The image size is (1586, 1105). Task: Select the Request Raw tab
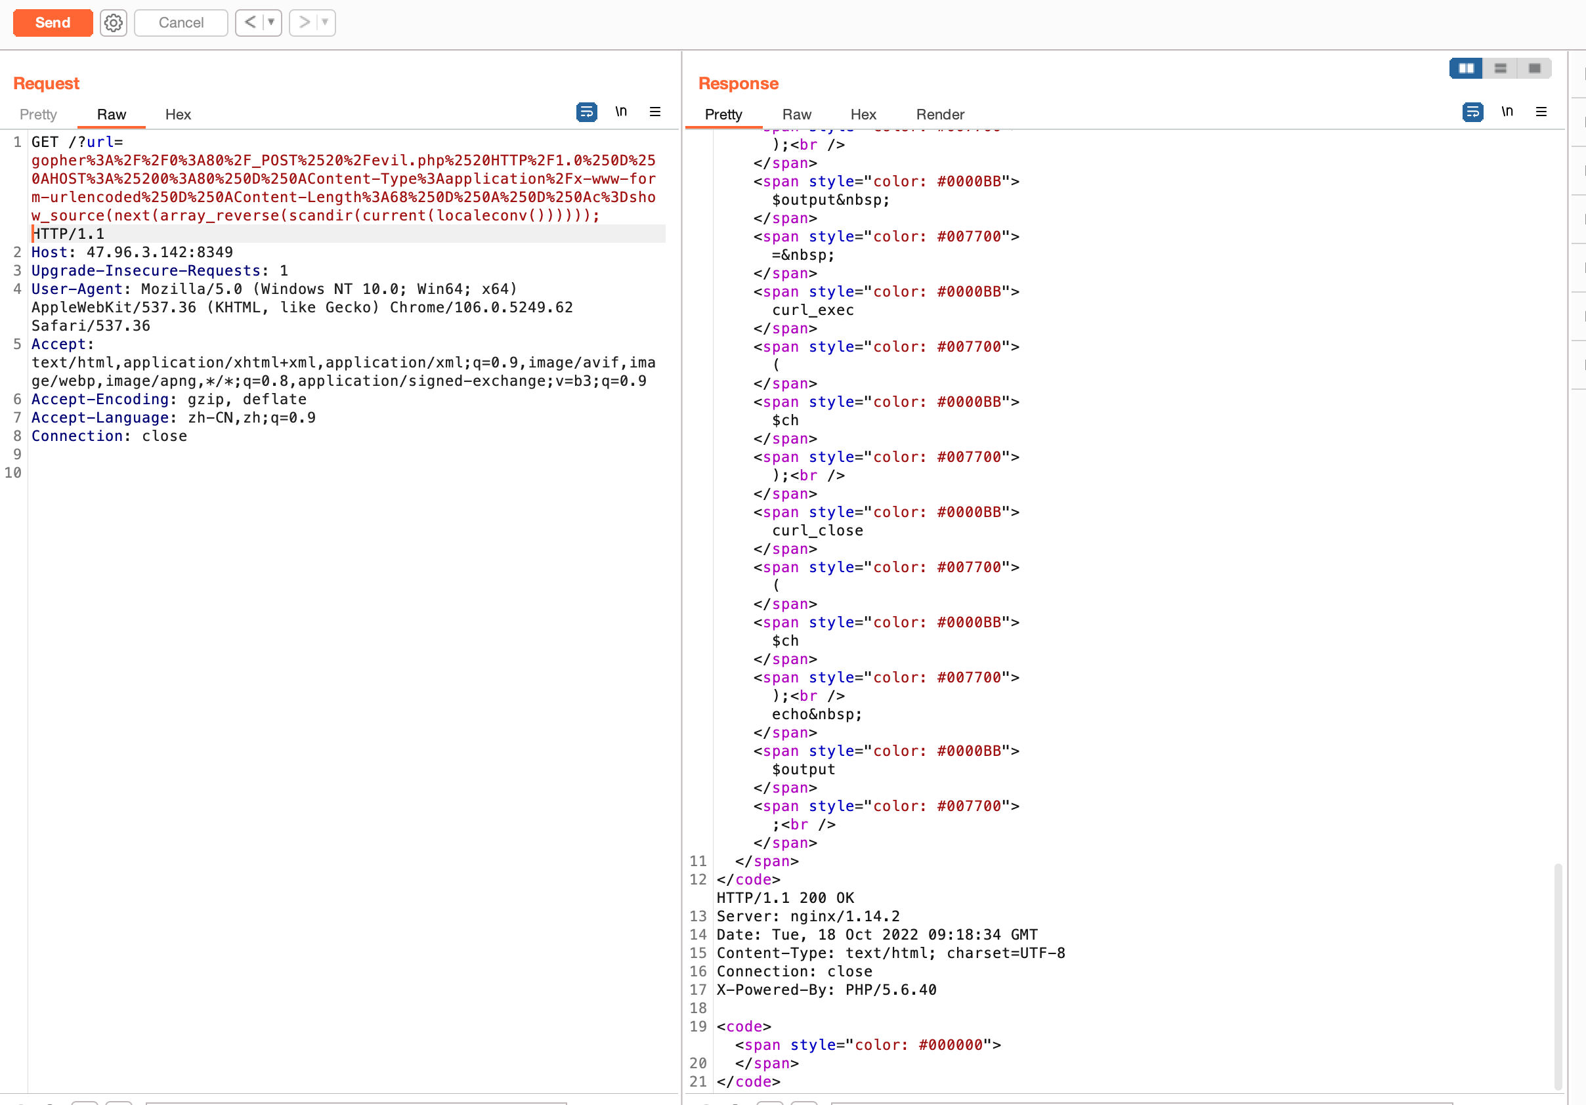click(x=111, y=115)
